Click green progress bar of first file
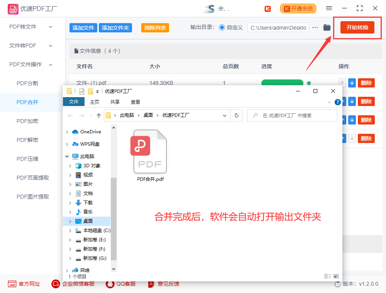 pos(282,83)
